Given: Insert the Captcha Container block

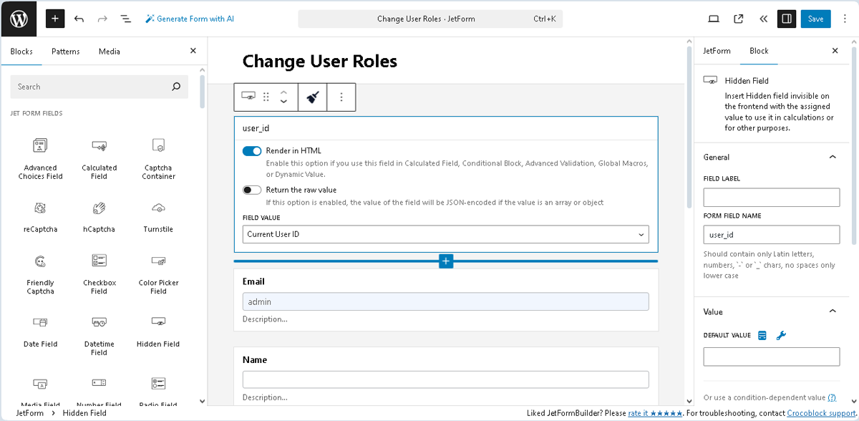Looking at the screenshot, I should [158, 159].
